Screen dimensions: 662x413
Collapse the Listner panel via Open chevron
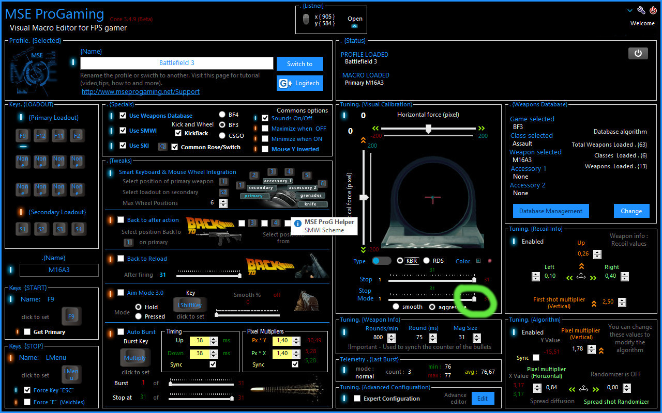(x=354, y=26)
